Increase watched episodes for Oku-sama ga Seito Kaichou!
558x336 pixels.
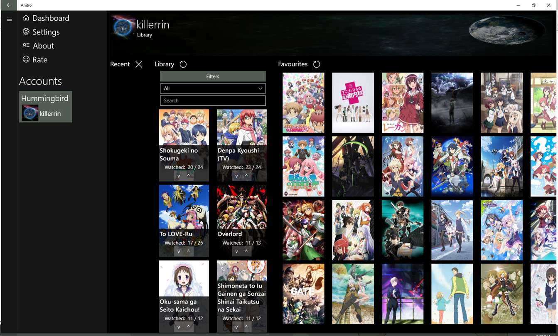[189, 327]
